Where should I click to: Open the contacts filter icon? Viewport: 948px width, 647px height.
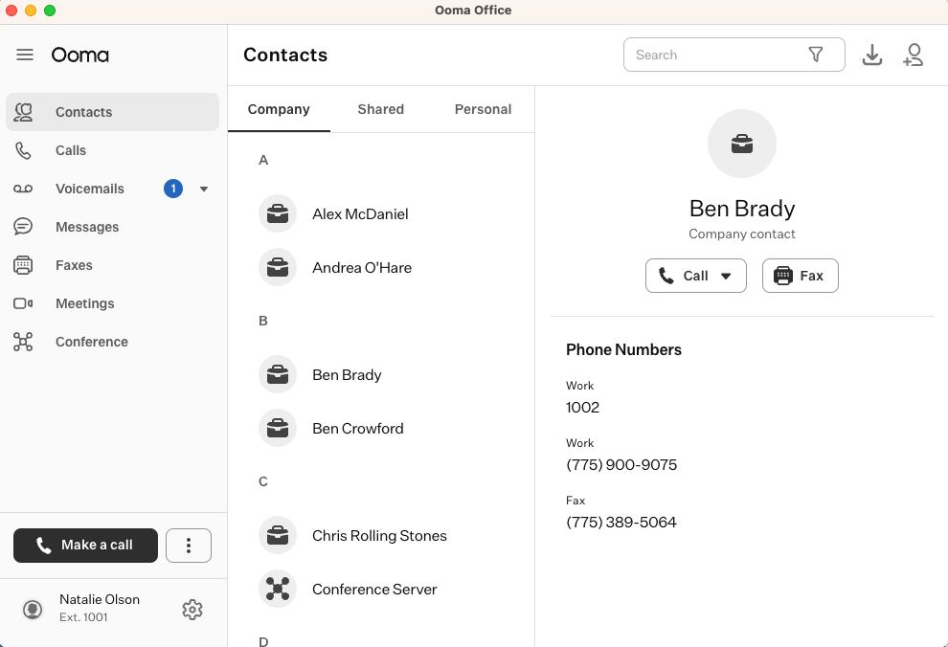[817, 55]
